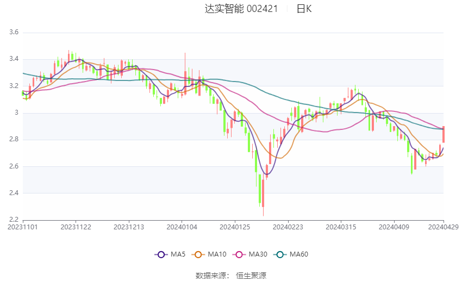
Task: Select the 20240409 x-axis date label
Action: point(394,227)
